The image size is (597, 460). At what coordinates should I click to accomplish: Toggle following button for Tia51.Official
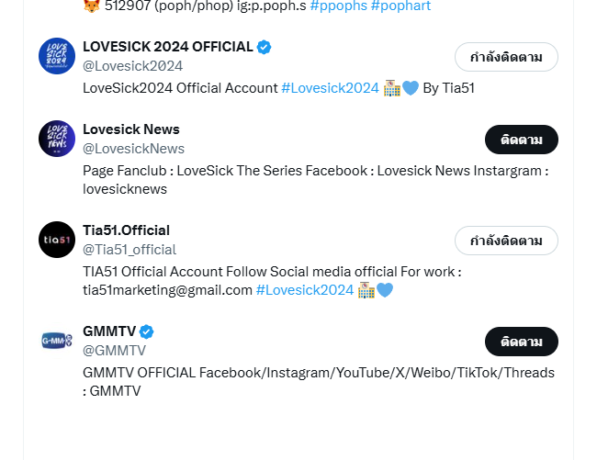[x=506, y=241]
